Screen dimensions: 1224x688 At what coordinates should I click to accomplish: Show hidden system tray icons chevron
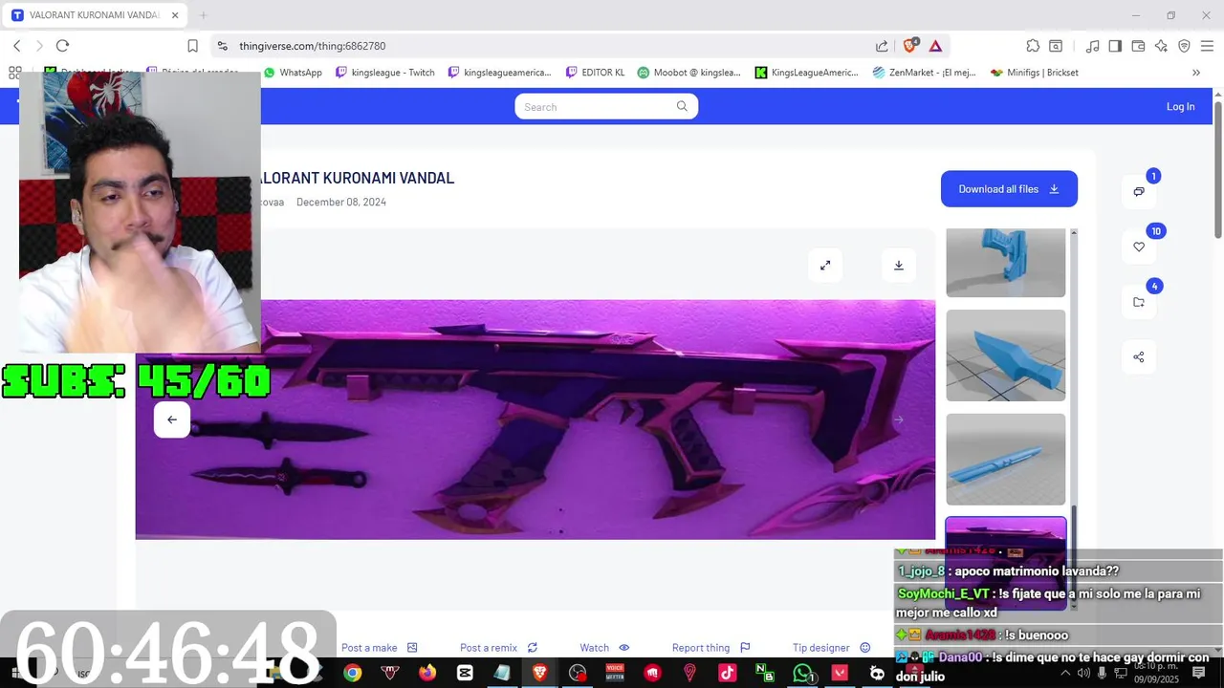click(1065, 673)
